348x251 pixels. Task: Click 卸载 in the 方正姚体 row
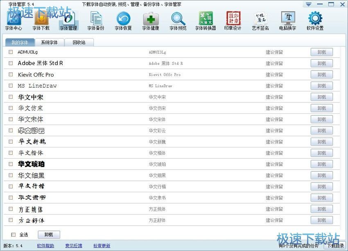[321, 209]
